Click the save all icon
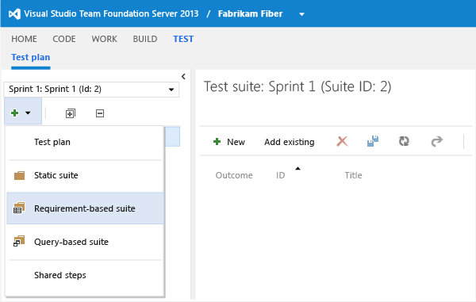Image resolution: width=476 pixels, height=302 pixels. point(373,141)
